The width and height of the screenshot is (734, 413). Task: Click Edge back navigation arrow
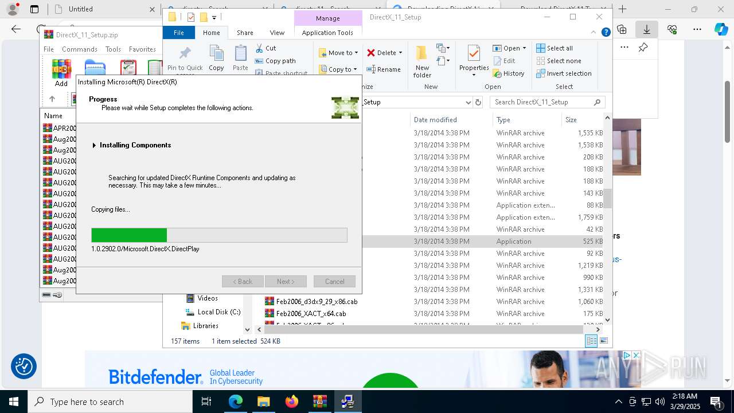click(x=16, y=29)
